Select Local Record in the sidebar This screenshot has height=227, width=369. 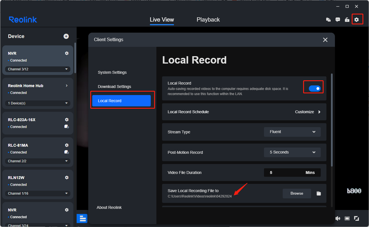(x=121, y=101)
